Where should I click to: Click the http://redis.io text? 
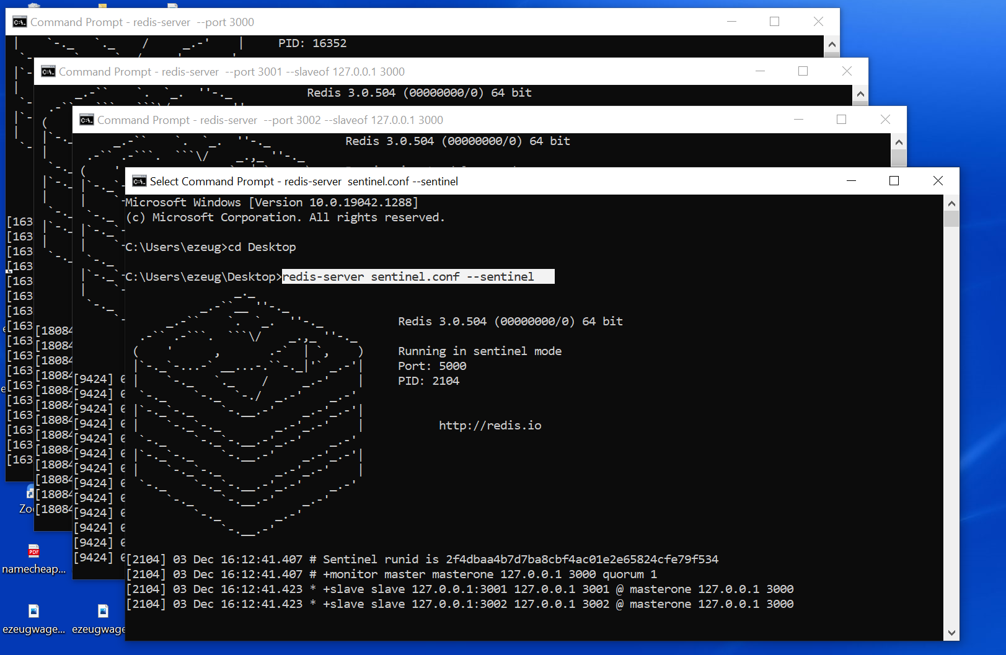pos(490,425)
